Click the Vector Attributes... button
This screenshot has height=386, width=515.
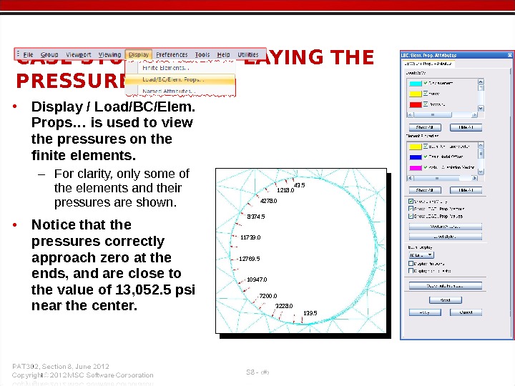coord(446,227)
